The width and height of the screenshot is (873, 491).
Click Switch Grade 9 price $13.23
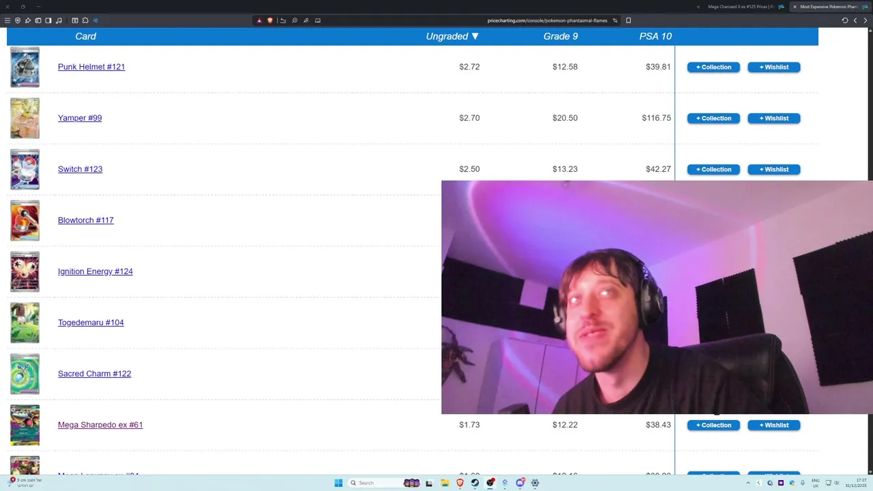(565, 169)
